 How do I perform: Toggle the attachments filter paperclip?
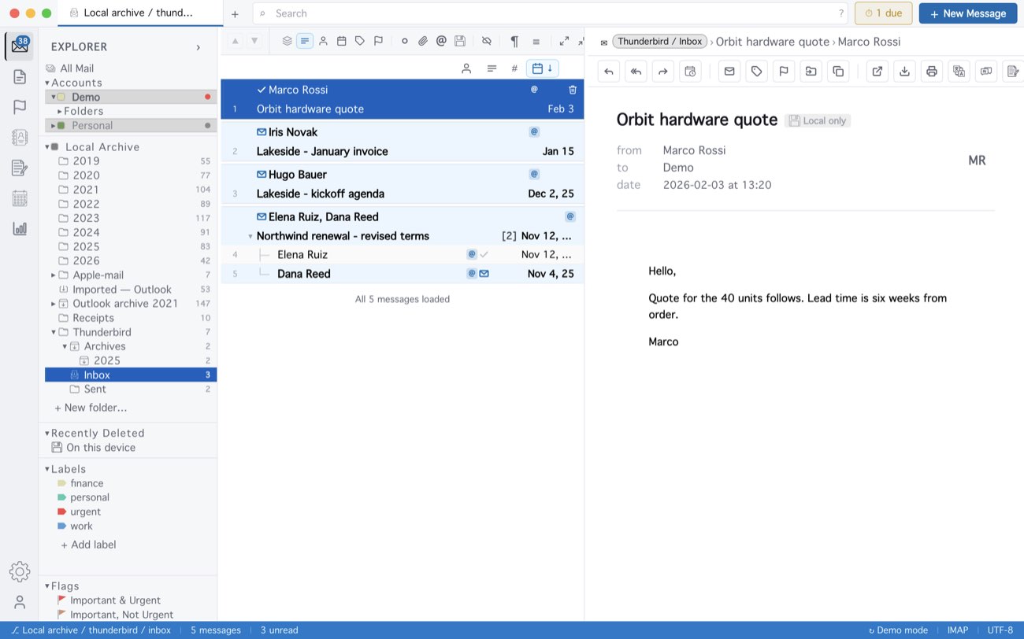pyautogui.click(x=423, y=41)
